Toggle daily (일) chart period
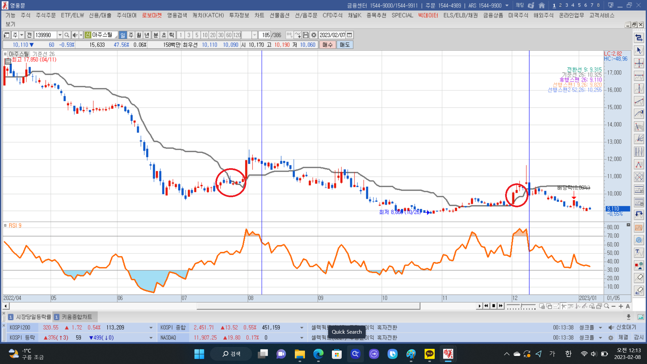Screen dimensions: 647x364 point(123,35)
